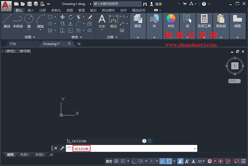Select the Dimension (标注) tool
Image resolution: width=248 pixels, height=166 pixels.
[113, 21]
